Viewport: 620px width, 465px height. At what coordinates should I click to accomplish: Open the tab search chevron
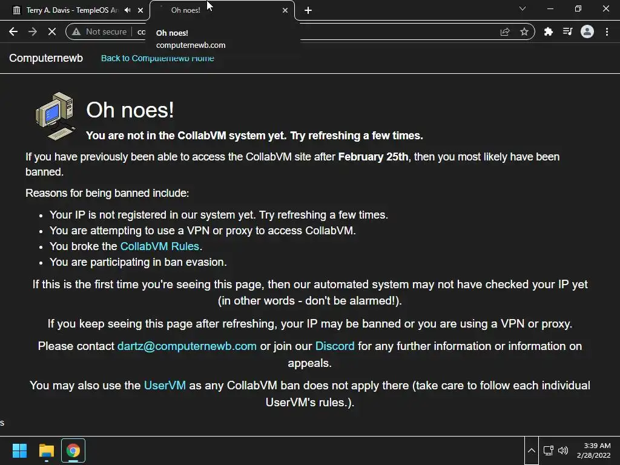click(x=523, y=8)
